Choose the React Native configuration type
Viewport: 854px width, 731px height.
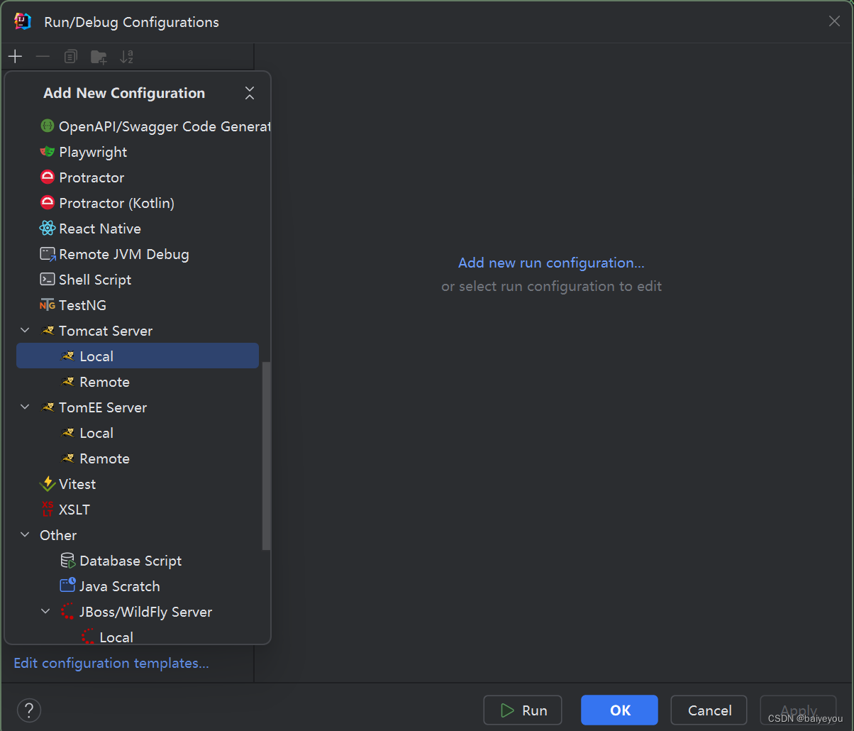(x=138, y=229)
